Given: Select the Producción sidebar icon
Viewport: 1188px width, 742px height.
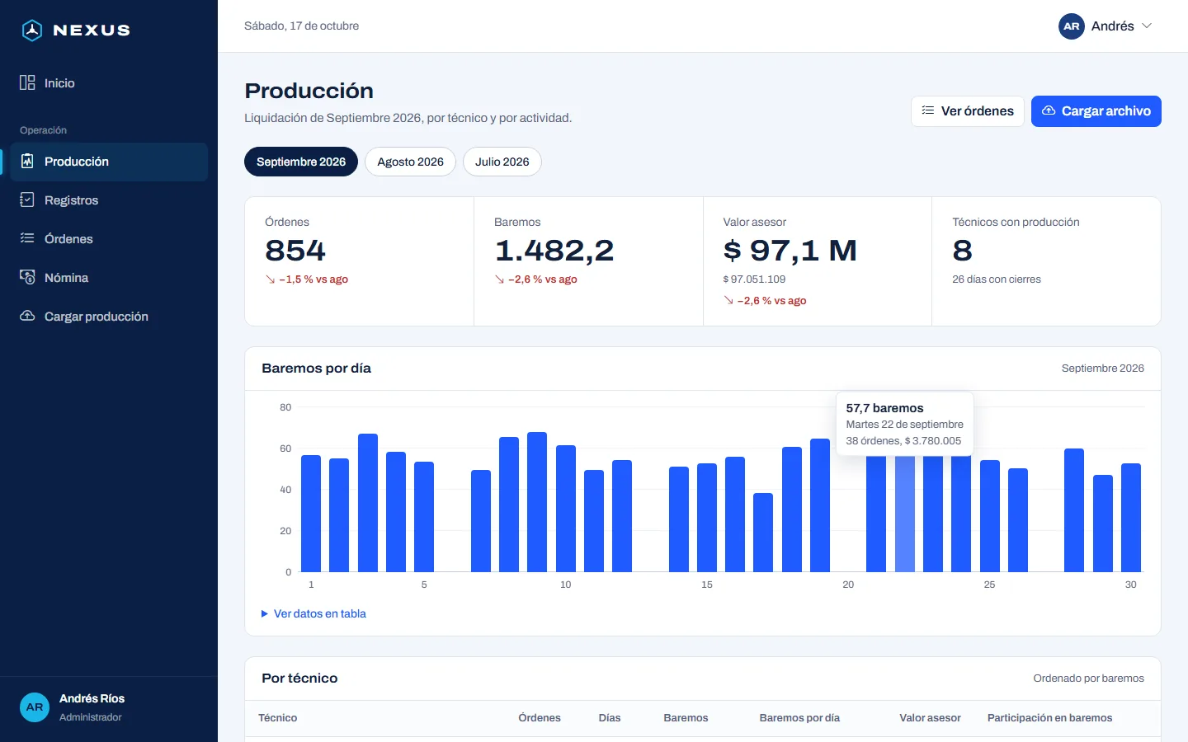Looking at the screenshot, I should point(27,161).
